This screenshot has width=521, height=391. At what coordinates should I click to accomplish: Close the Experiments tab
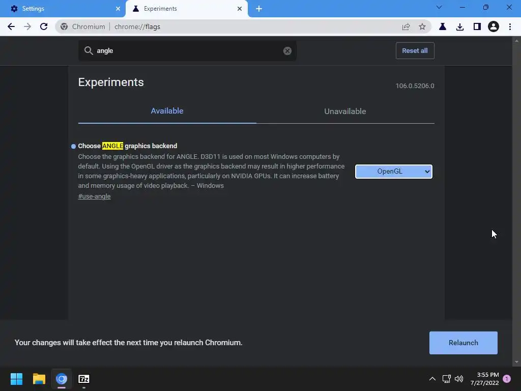point(240,9)
